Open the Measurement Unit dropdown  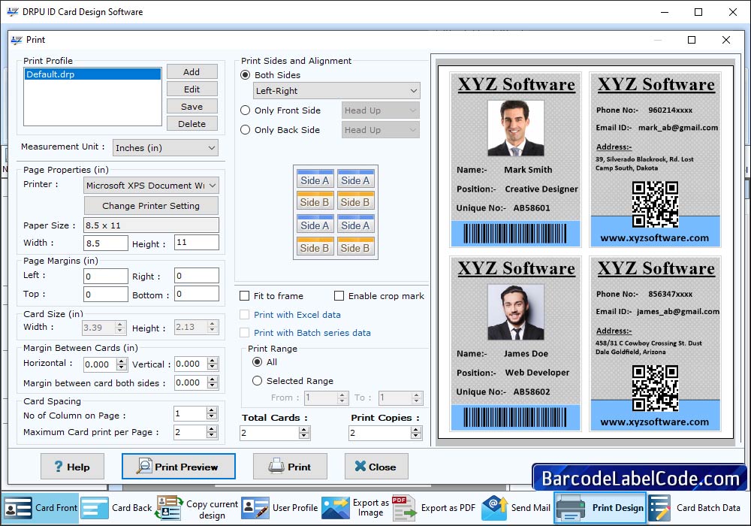coord(165,148)
